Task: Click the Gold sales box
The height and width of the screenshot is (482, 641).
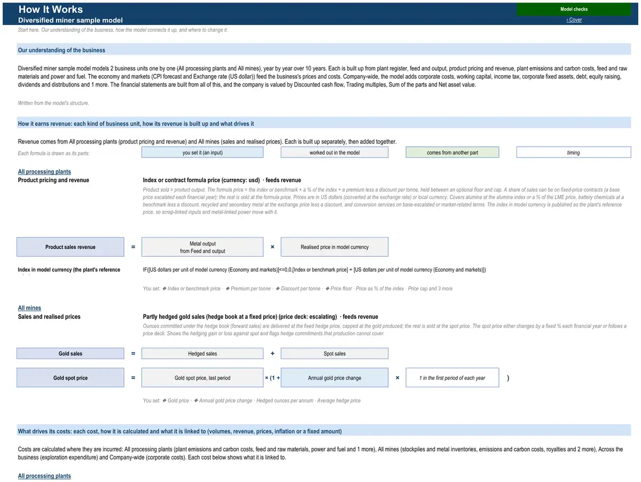Action: pyautogui.click(x=71, y=353)
